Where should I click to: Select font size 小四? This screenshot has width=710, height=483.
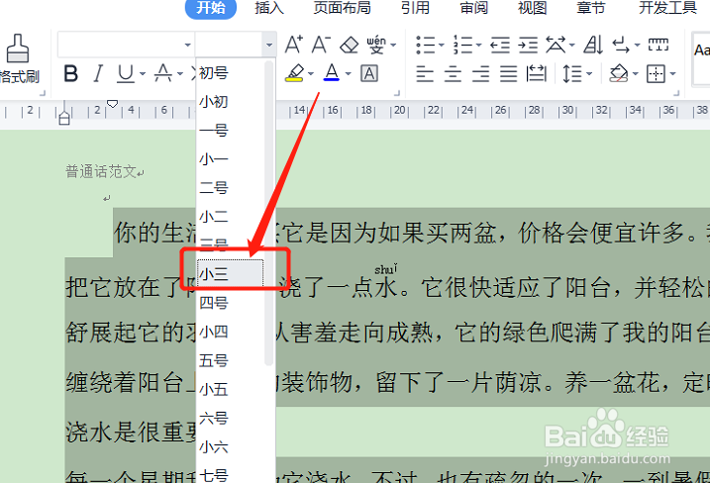[x=230, y=332]
